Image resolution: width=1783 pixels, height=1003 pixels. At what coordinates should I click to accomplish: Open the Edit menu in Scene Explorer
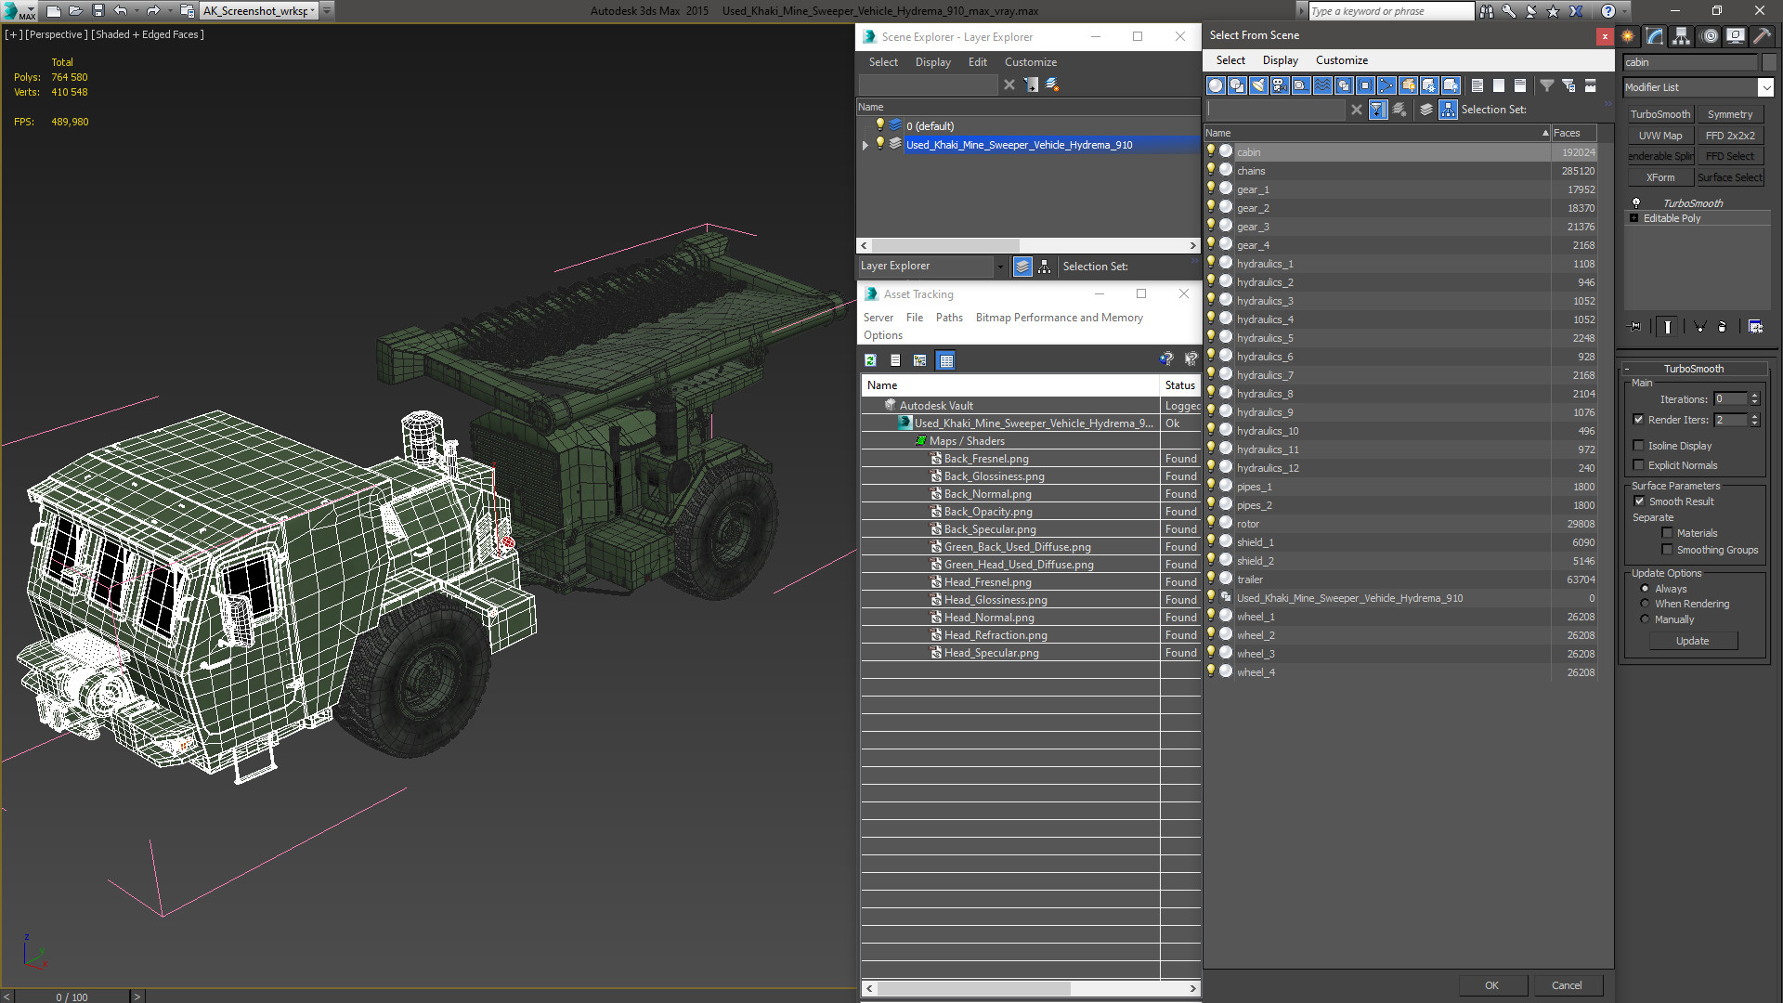[977, 62]
